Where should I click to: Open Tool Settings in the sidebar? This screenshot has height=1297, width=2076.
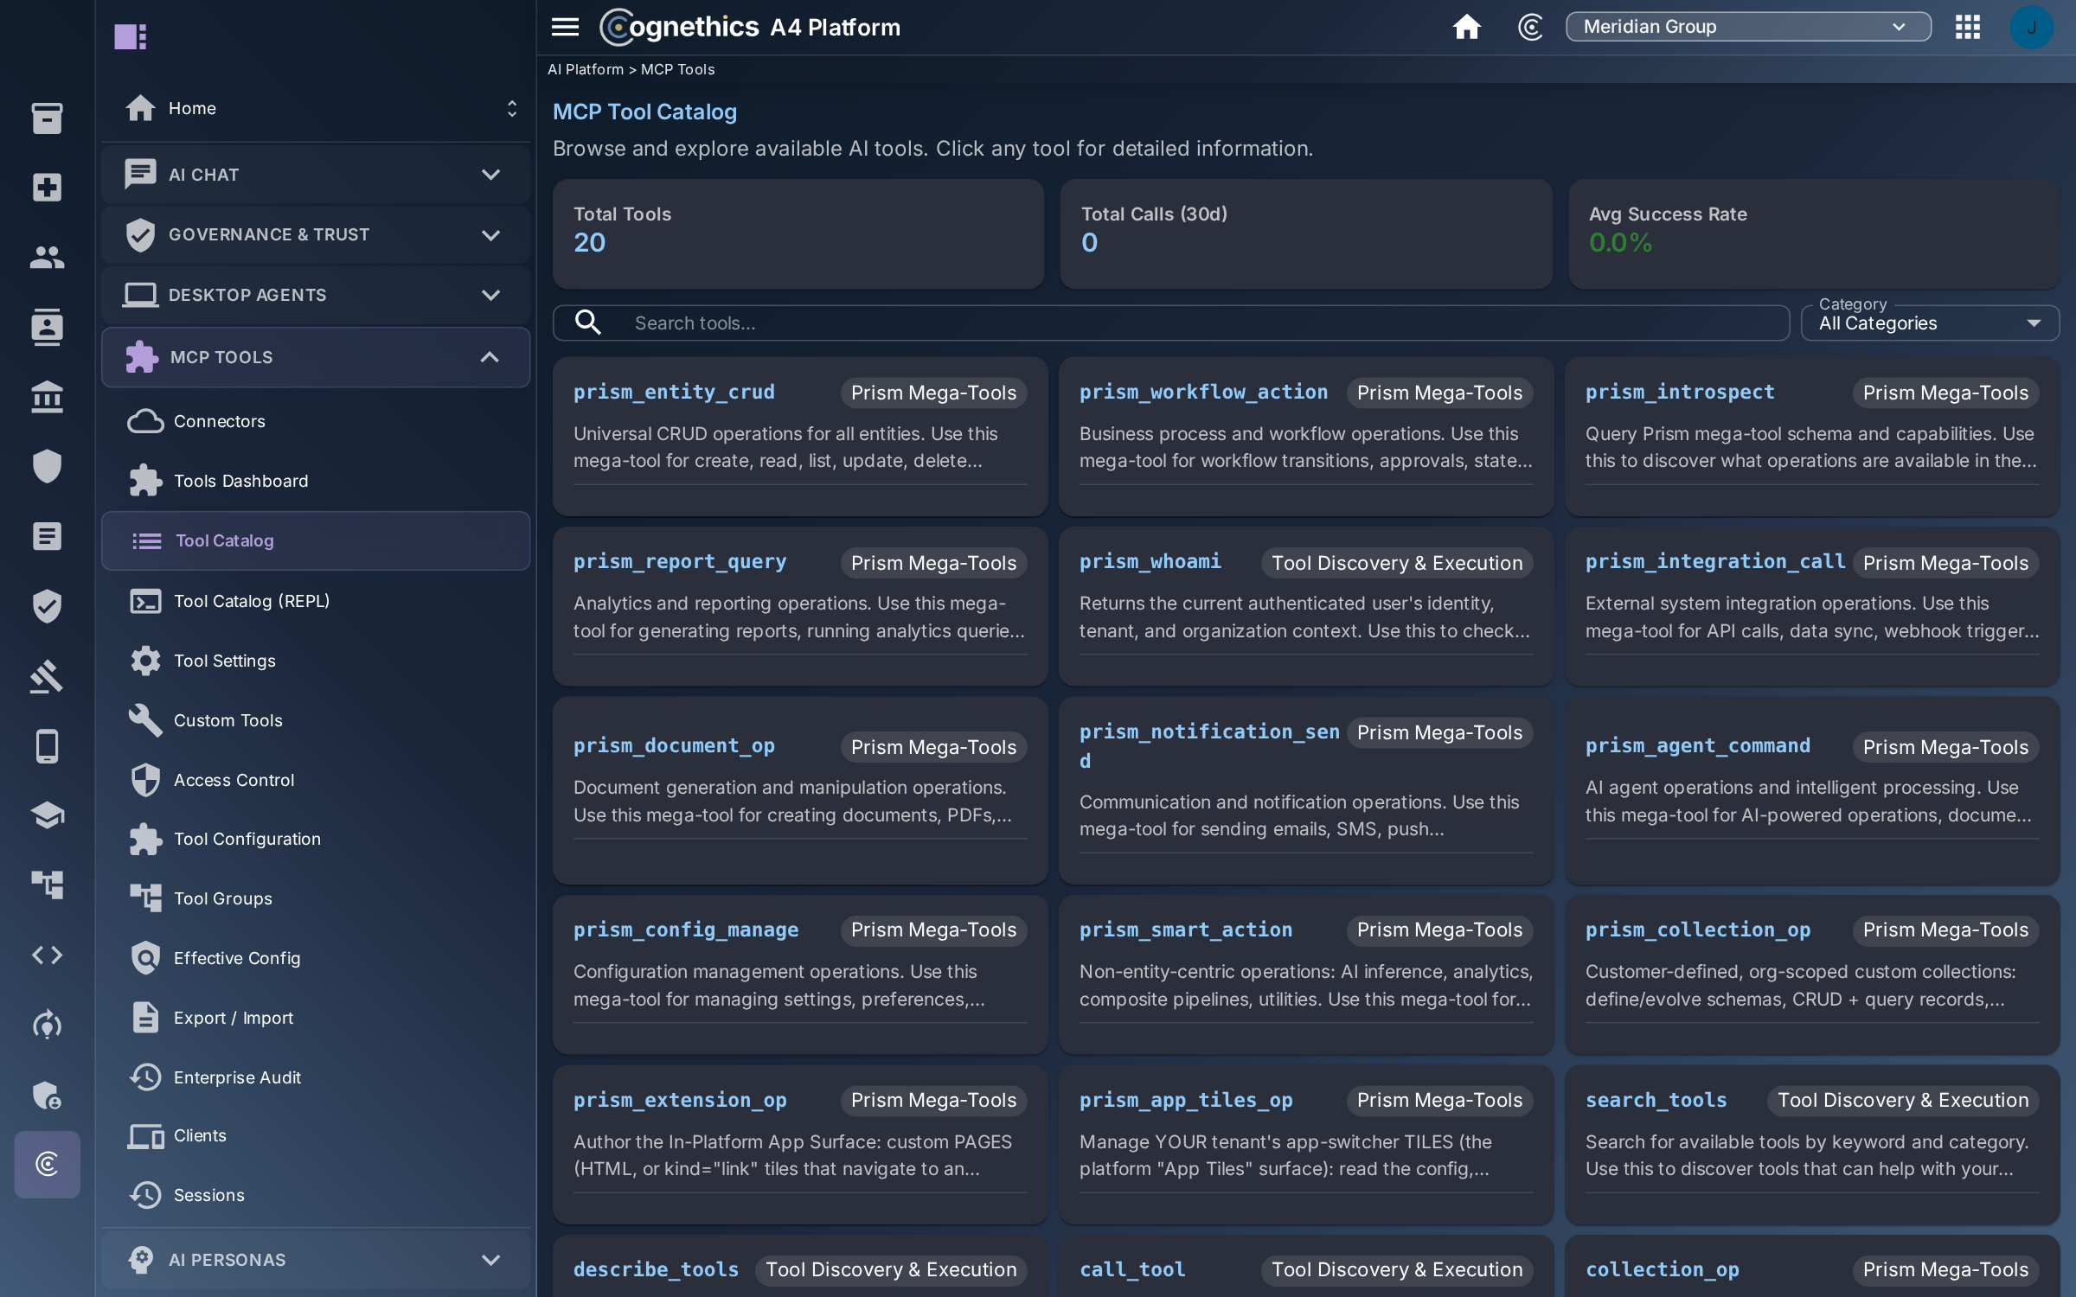(x=316, y=661)
